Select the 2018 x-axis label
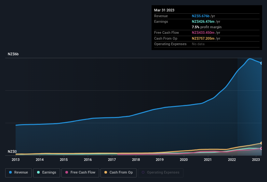Screen dimensions: 267x182 tap(136, 160)
